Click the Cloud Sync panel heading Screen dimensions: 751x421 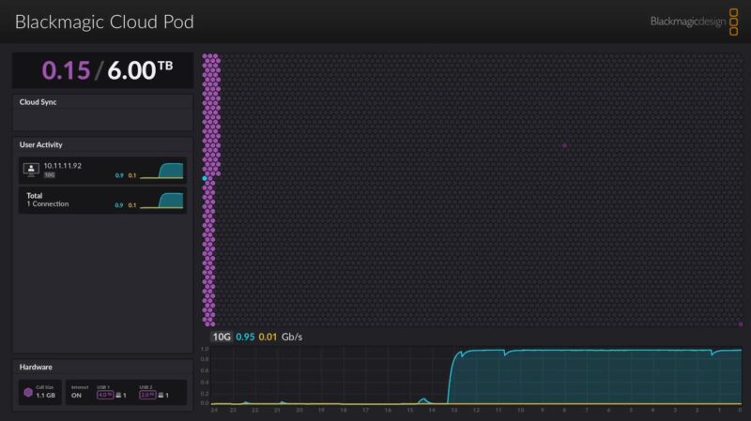click(x=38, y=102)
